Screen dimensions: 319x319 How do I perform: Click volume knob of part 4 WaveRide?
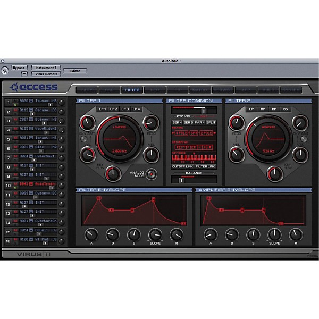click(62, 130)
